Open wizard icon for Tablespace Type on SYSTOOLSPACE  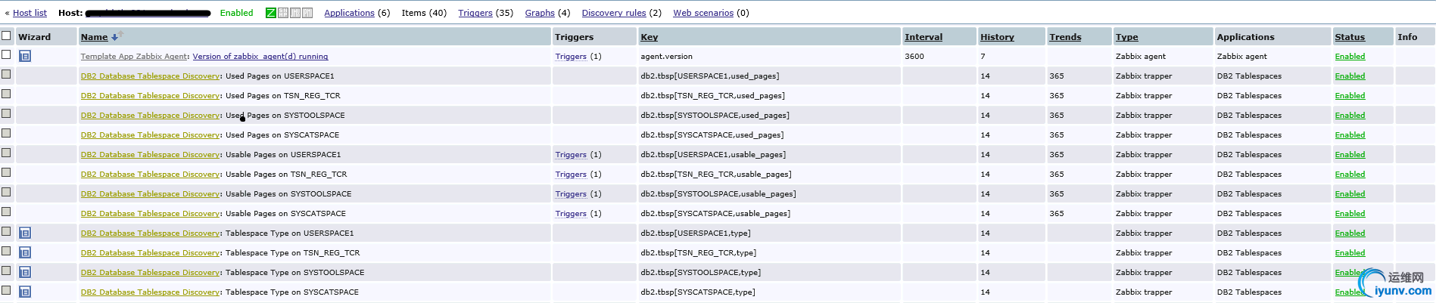pos(25,272)
